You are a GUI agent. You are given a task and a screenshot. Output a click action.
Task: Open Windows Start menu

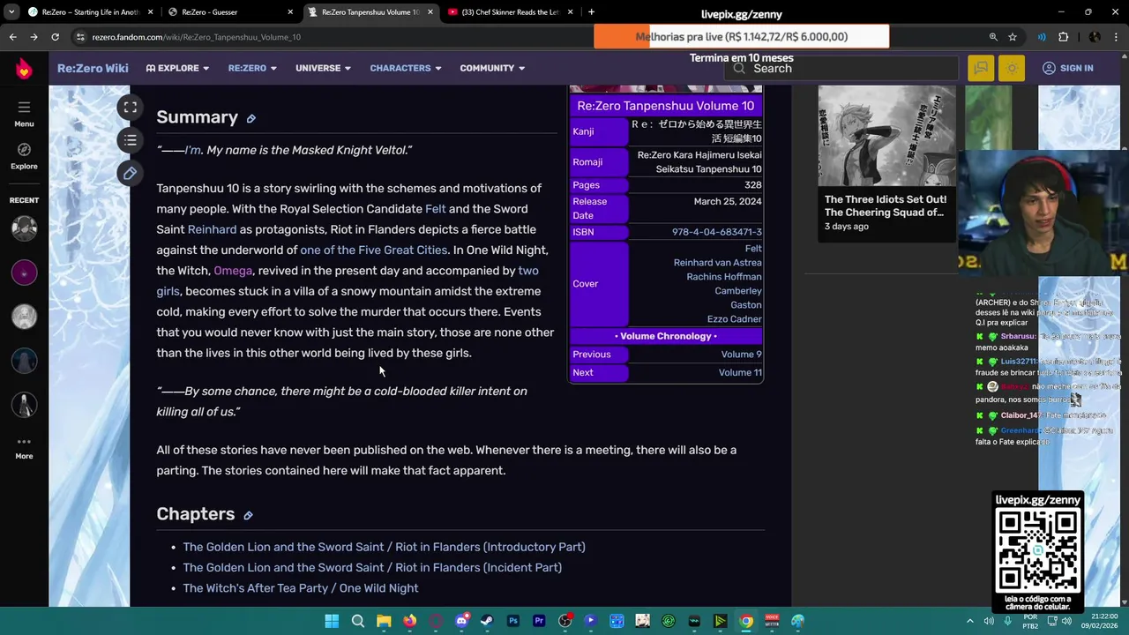coord(332,621)
